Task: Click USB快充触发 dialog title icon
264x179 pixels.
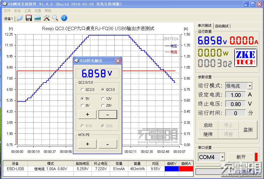Action: click(x=77, y=61)
